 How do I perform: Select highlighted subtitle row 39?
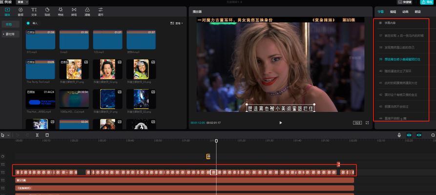pyautogui.click(x=401, y=59)
